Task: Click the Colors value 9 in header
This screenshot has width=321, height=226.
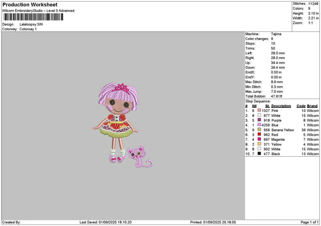Action: 309,9
